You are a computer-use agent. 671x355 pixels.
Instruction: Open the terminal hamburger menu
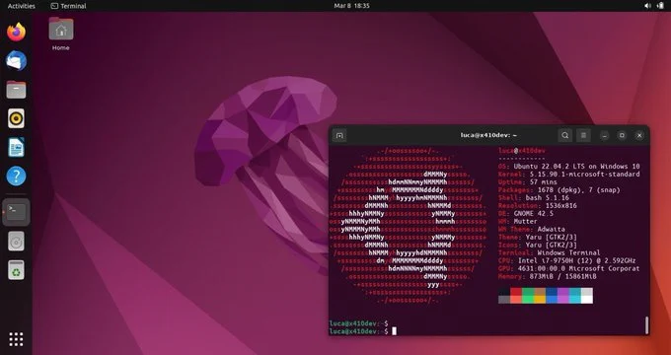pyautogui.click(x=583, y=135)
